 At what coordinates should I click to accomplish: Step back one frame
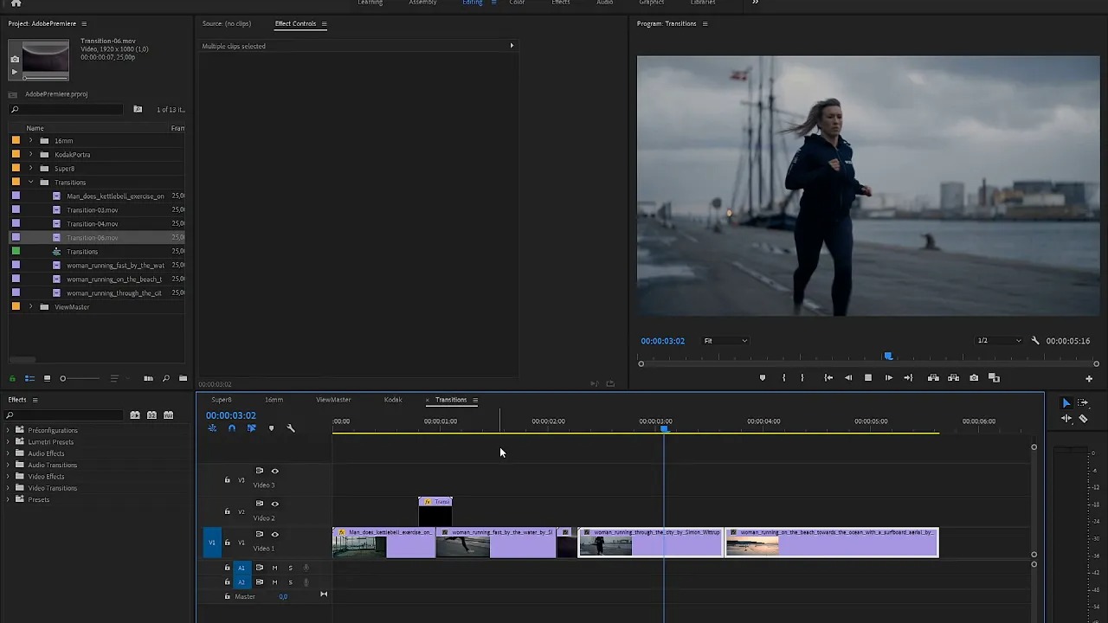(848, 378)
